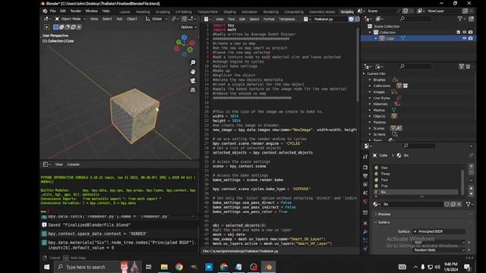
Task: Switch perspective with the grid icon in viewport
Action: pos(193,89)
